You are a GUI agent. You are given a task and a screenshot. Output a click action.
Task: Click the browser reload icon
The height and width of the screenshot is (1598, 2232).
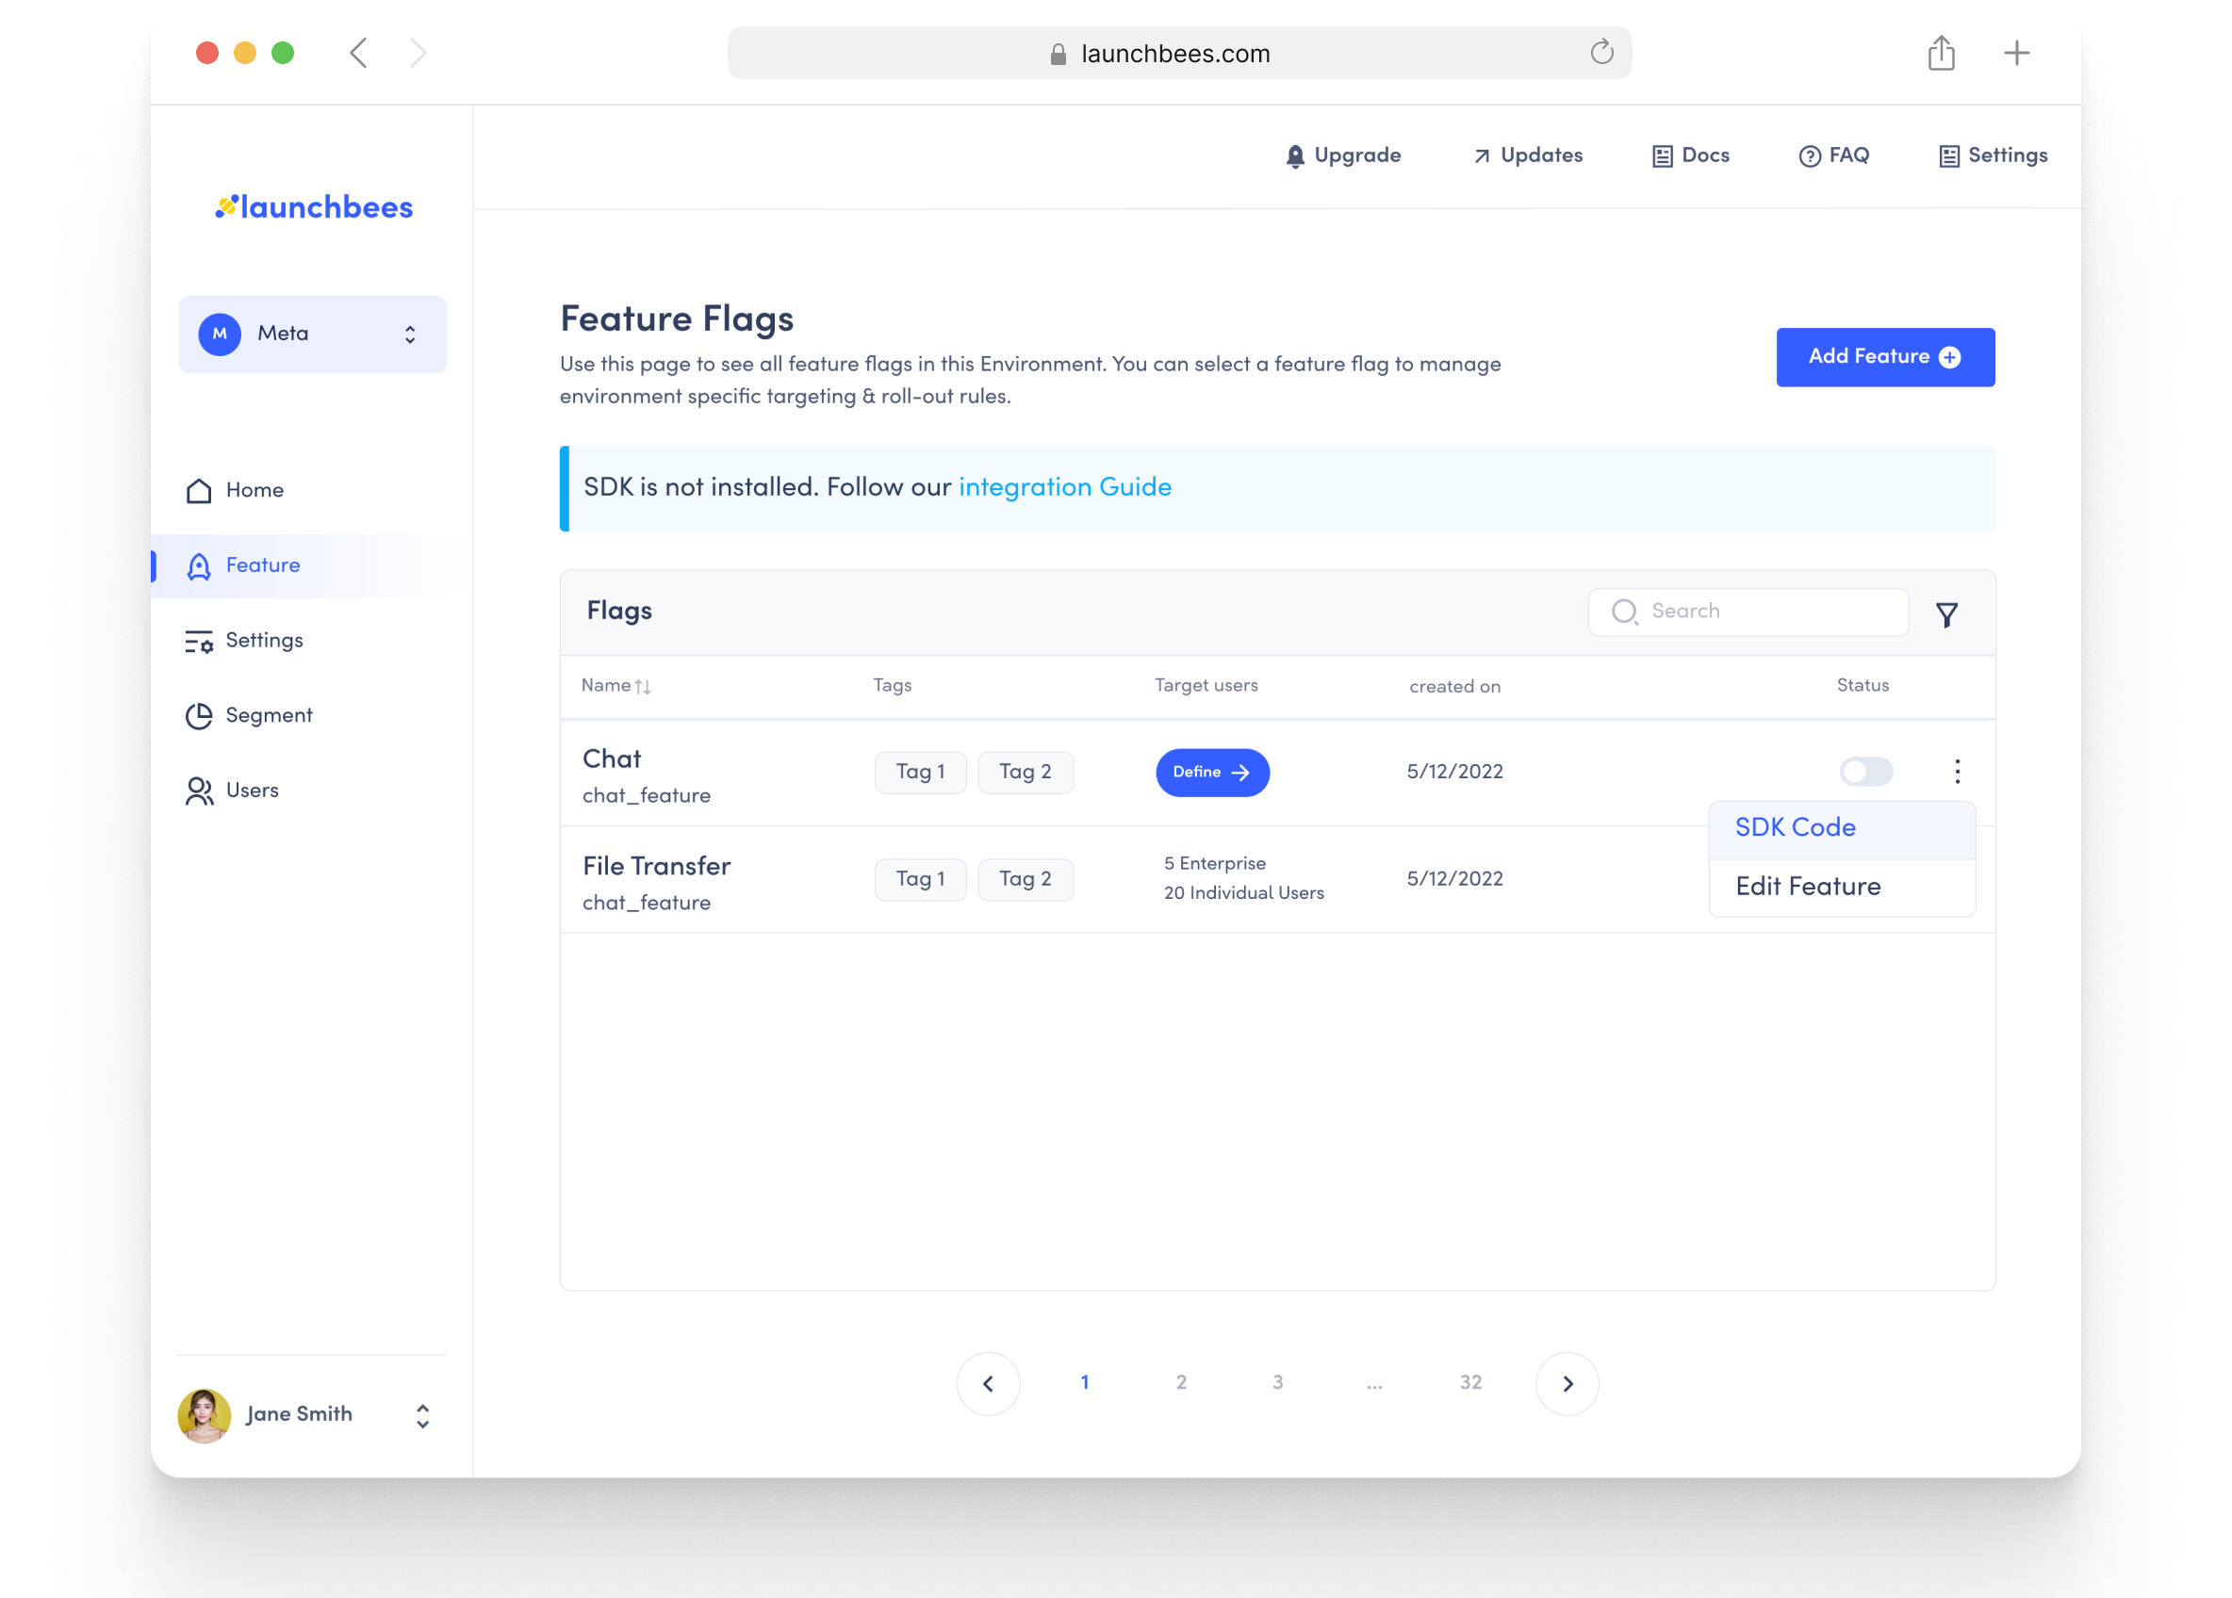coord(1601,52)
